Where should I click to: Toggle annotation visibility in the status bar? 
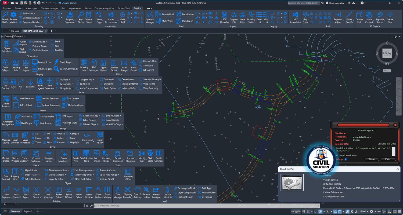point(347,212)
